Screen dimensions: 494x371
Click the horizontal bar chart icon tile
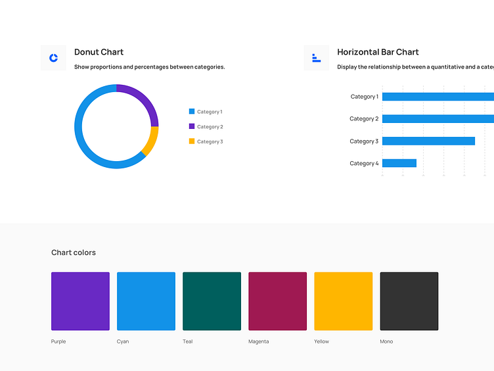click(x=316, y=58)
